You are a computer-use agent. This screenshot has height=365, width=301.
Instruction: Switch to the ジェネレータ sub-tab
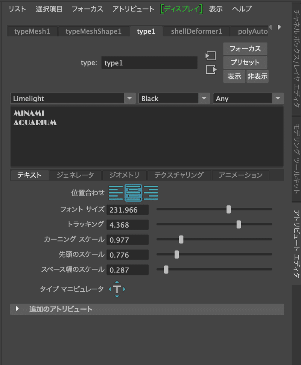[x=76, y=175]
